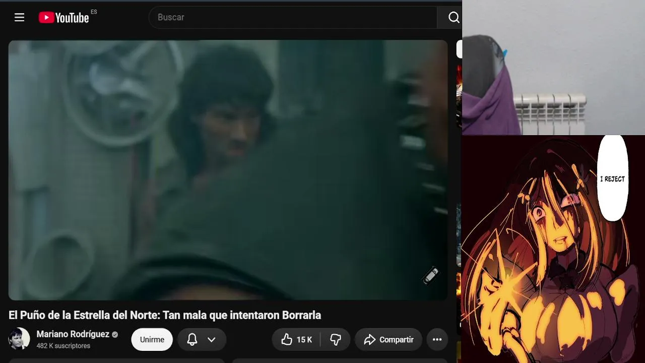Go to the YouTube home logo
This screenshot has height=363, width=645.
64,18
